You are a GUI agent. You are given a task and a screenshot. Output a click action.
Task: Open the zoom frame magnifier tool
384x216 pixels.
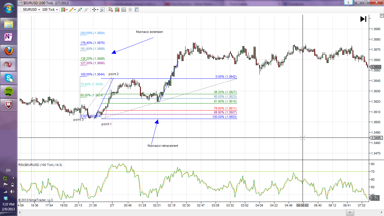102,10
